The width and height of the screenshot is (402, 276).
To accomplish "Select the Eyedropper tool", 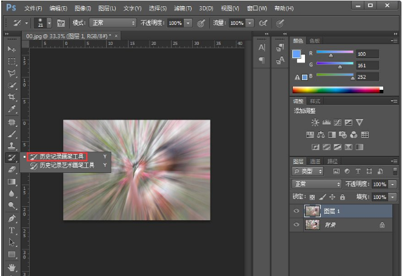I will (x=12, y=109).
